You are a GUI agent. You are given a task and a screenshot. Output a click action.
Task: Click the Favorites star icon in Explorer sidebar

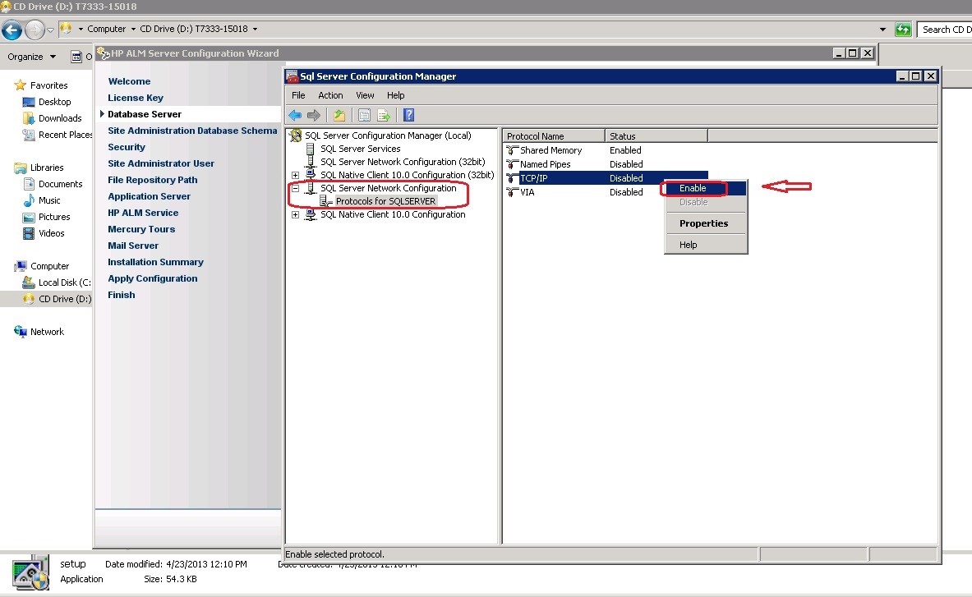(20, 85)
